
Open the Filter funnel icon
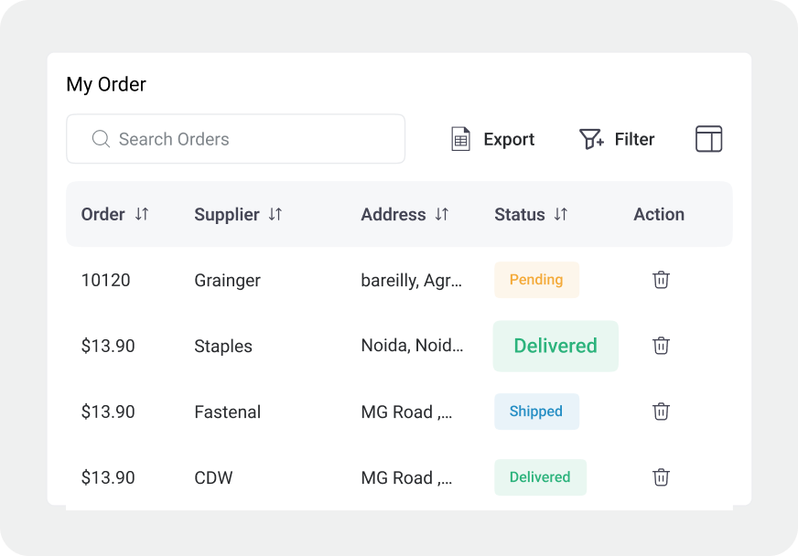coord(590,139)
